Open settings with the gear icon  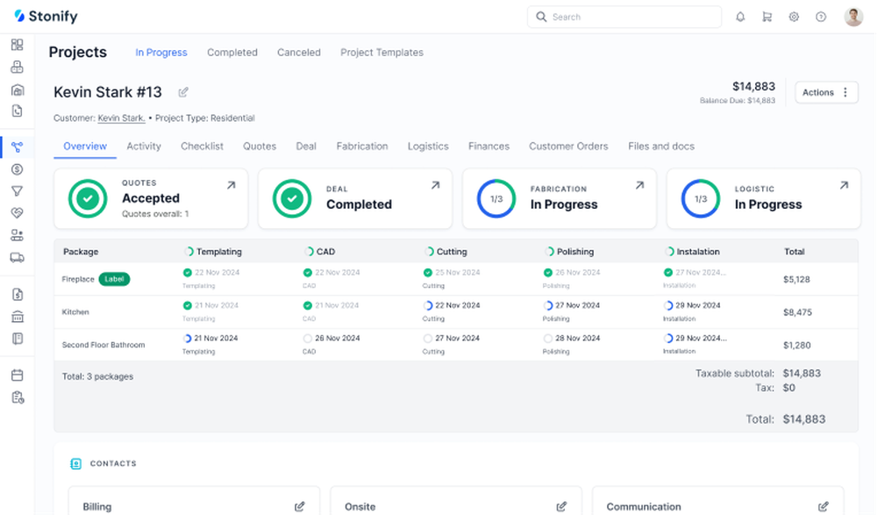(794, 16)
